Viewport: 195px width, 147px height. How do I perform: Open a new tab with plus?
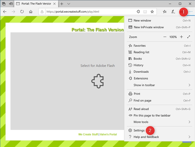click(62, 4)
